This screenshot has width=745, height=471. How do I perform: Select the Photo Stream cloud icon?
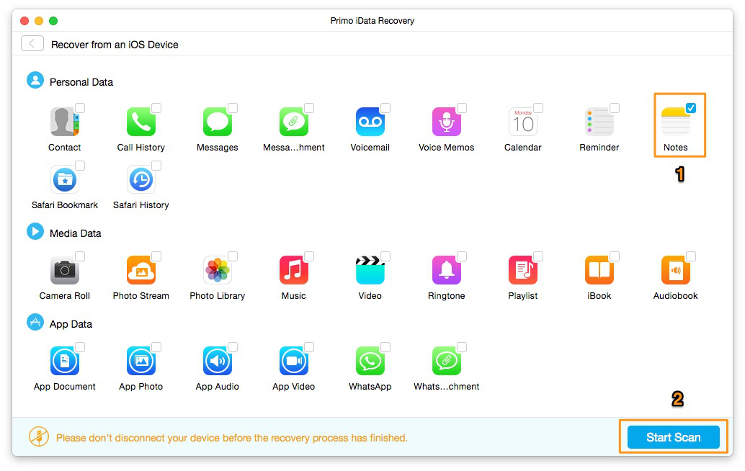[141, 270]
